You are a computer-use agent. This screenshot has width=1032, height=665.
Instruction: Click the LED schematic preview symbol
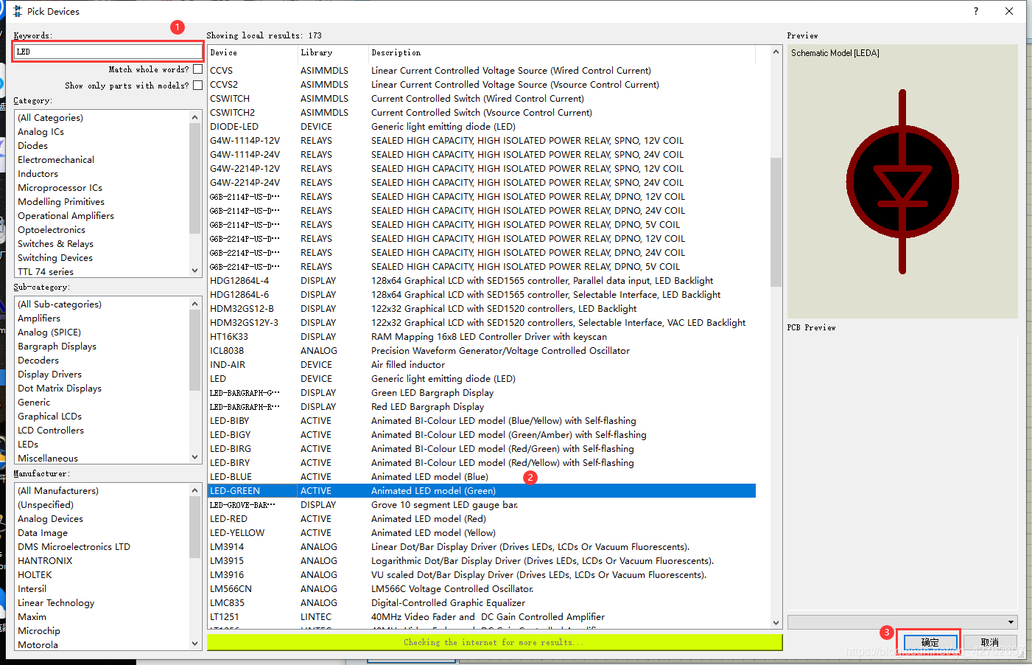(x=902, y=181)
